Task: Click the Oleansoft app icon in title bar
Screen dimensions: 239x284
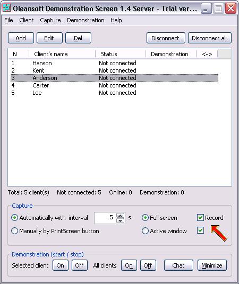Action: coord(6,8)
